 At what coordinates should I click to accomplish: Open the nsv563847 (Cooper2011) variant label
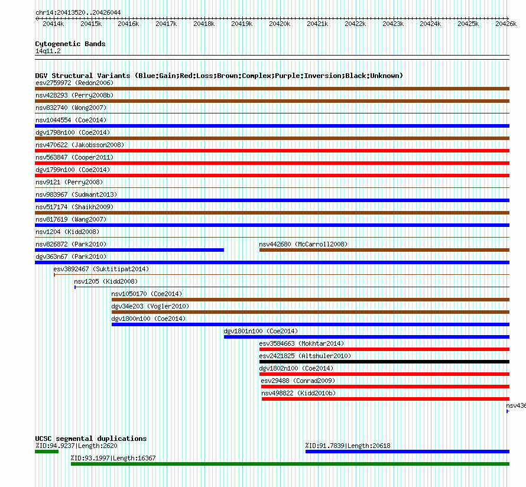(74, 157)
